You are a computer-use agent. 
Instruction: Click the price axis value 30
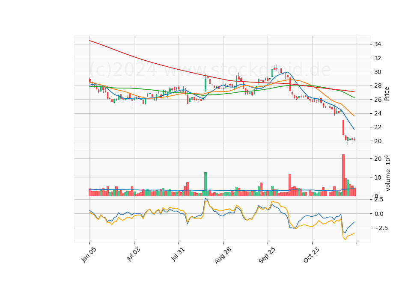(378, 72)
